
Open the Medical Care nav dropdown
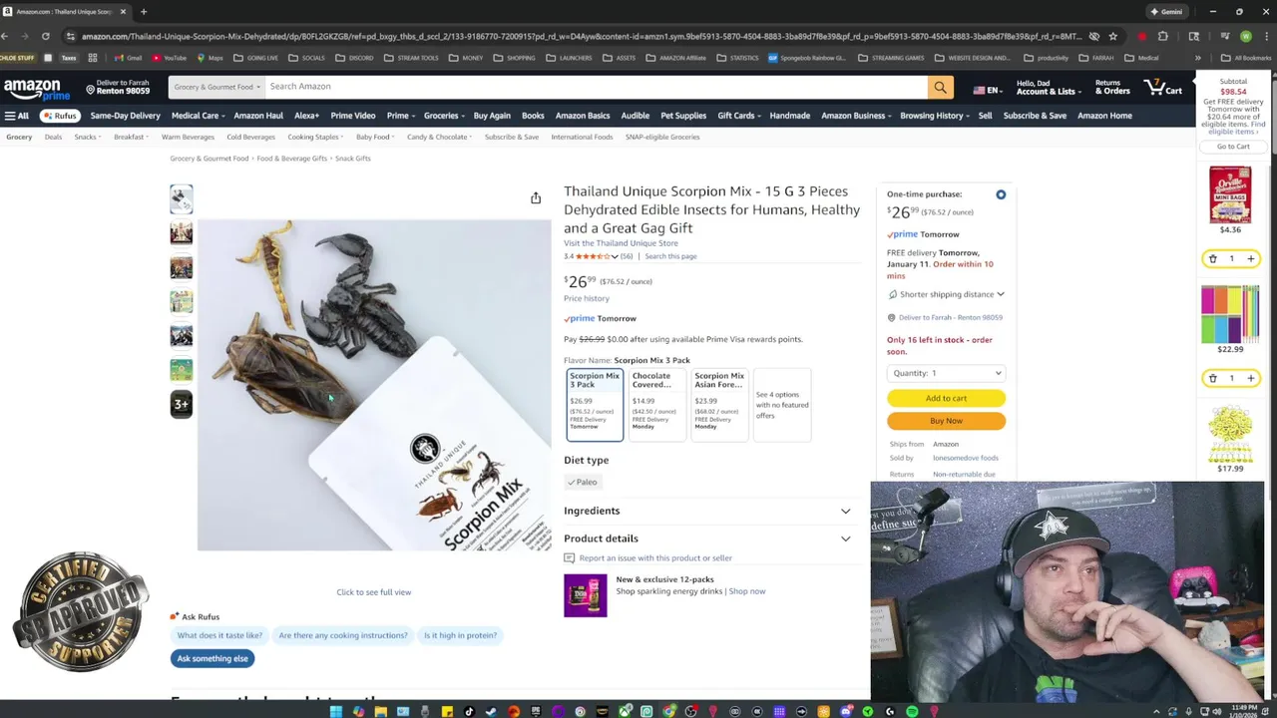[x=198, y=116]
